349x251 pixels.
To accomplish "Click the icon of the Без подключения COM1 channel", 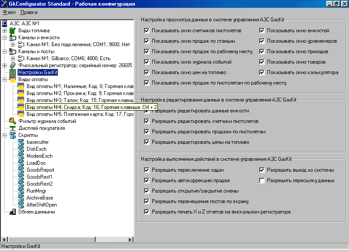I will click(x=21, y=44).
